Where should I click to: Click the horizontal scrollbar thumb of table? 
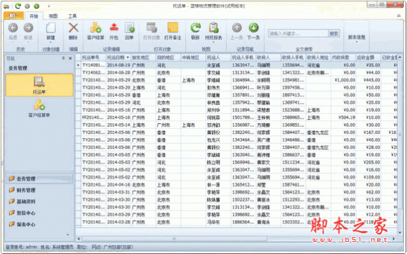[174, 238]
